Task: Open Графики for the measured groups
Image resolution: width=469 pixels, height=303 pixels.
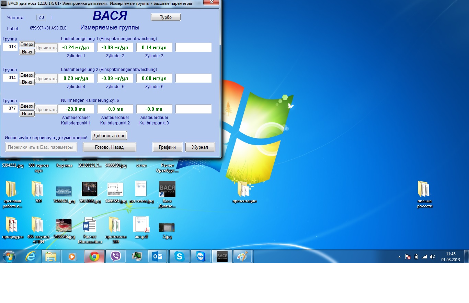Action: tap(167, 147)
